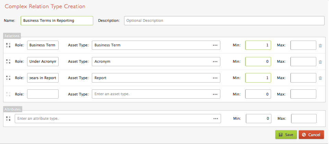Click the Name field 'Business Terms in Reporting'
Screen dimensions: 329x144
coord(57,21)
